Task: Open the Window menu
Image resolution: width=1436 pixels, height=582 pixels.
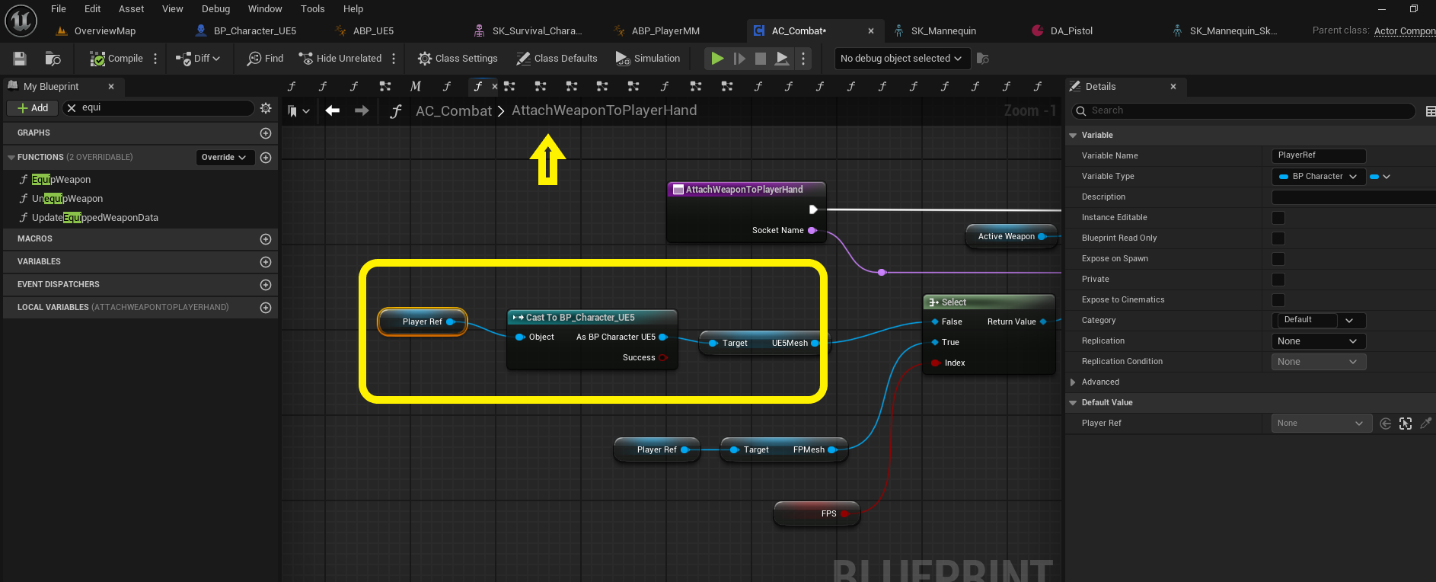Action: [x=264, y=9]
